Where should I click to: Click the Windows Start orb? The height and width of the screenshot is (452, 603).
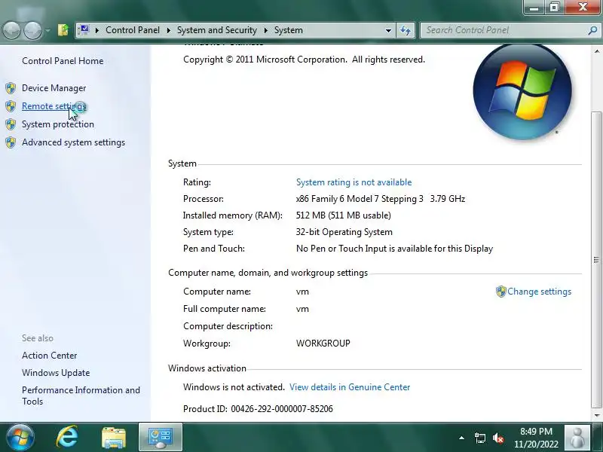pos(20,438)
